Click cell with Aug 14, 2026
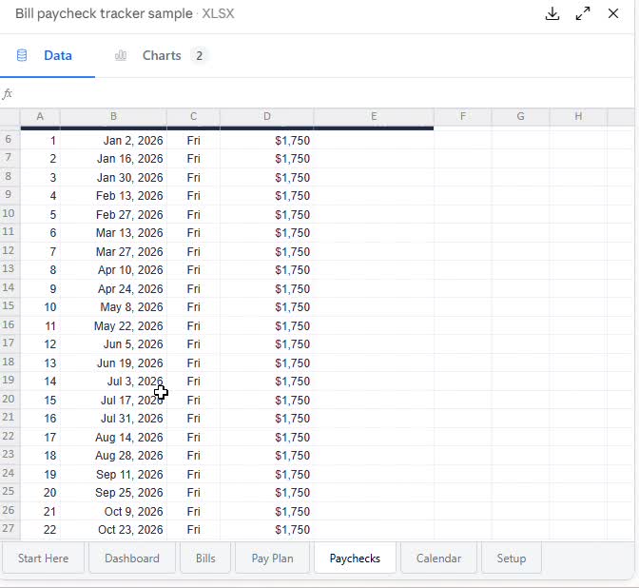 tap(113, 438)
